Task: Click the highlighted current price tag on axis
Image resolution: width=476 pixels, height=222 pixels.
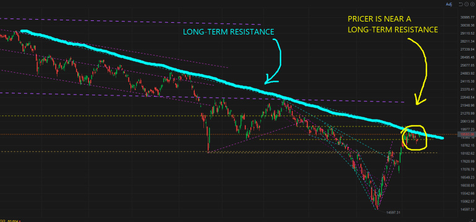Action: (x=467, y=134)
